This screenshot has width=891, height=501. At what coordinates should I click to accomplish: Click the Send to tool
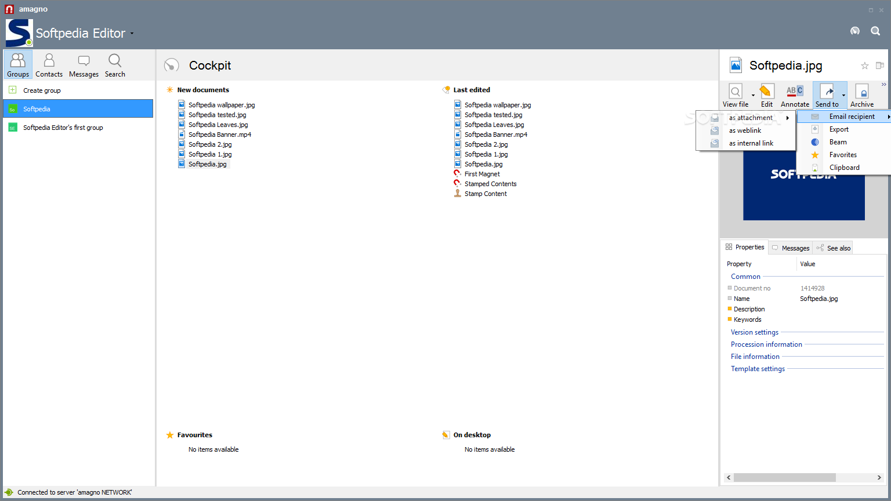click(827, 96)
